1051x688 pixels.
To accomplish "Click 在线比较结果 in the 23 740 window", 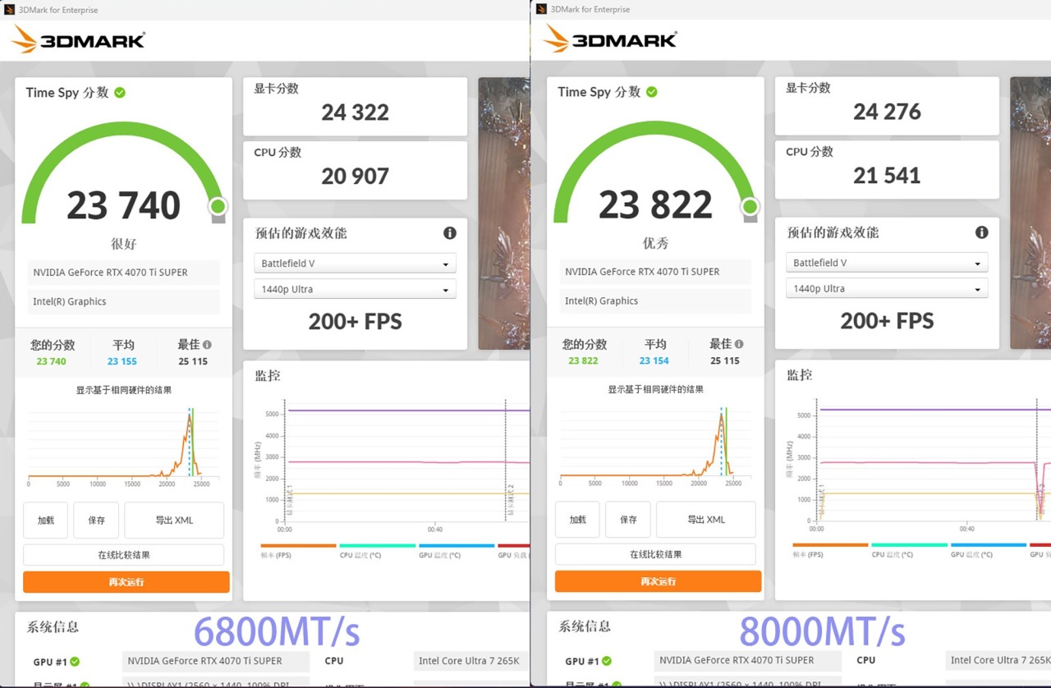I will [x=124, y=555].
